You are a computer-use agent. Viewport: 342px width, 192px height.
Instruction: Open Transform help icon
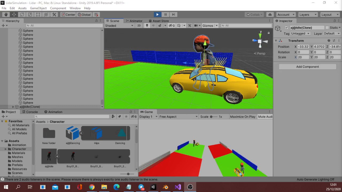(x=329, y=41)
